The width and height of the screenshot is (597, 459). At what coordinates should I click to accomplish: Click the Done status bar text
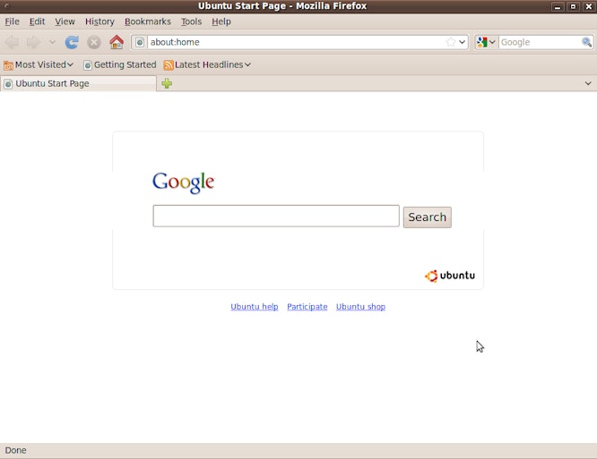pyautogui.click(x=15, y=451)
